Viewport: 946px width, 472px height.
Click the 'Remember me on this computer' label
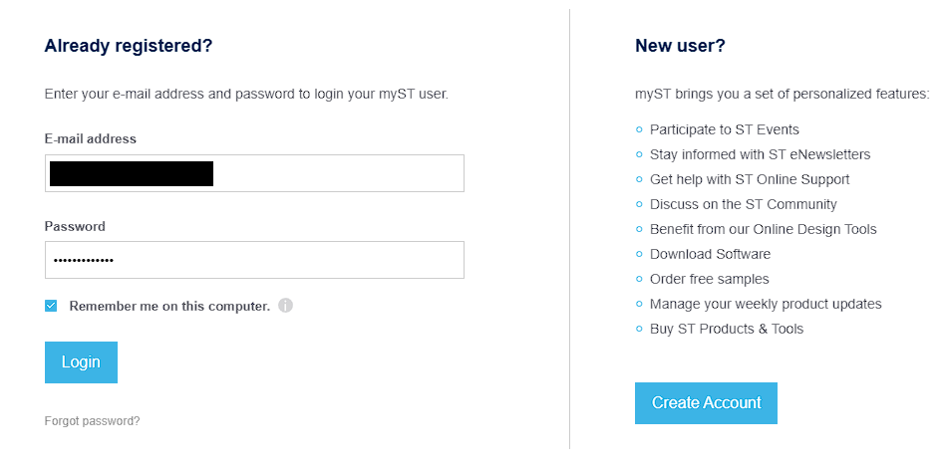point(169,306)
